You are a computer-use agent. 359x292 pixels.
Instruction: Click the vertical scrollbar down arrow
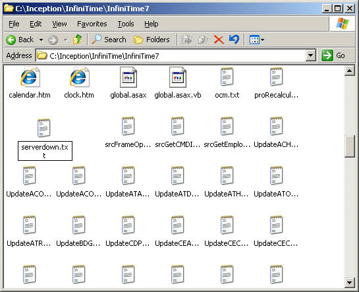(349, 283)
